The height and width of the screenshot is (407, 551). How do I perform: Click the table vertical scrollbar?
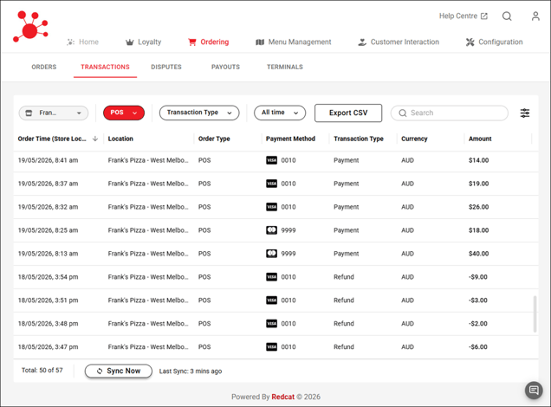click(x=535, y=314)
